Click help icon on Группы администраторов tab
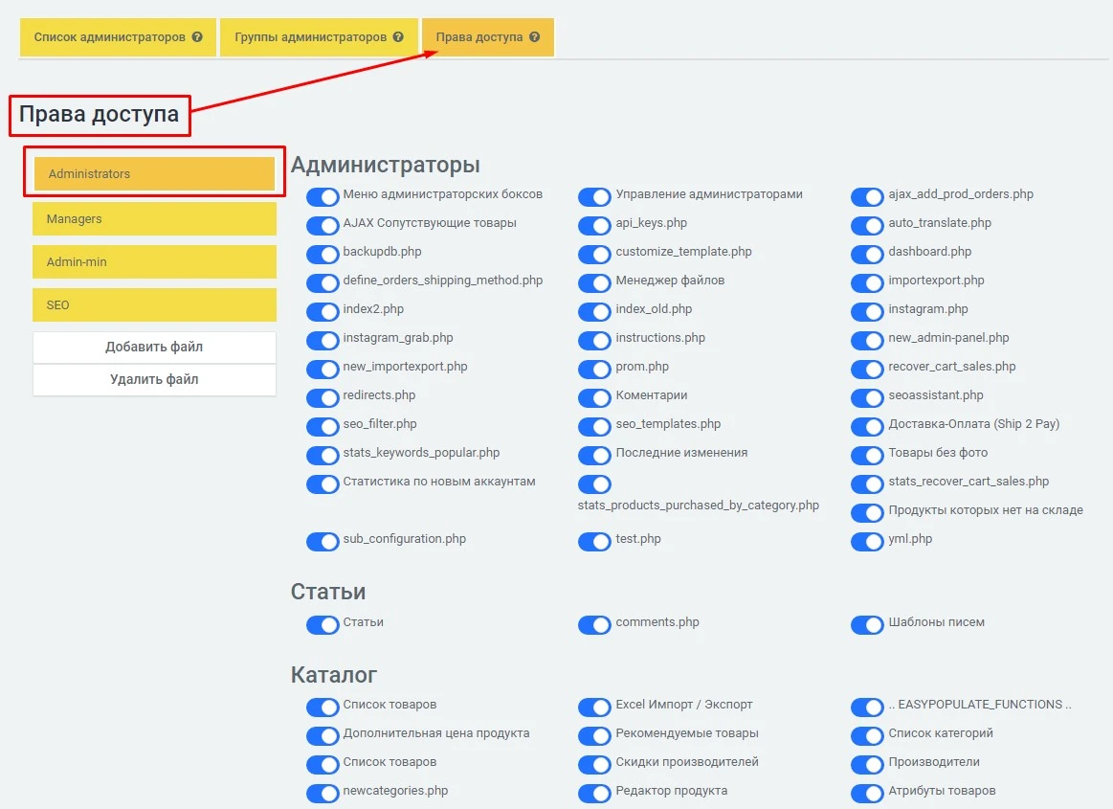Viewport: 1113px width, 809px height. point(399,37)
